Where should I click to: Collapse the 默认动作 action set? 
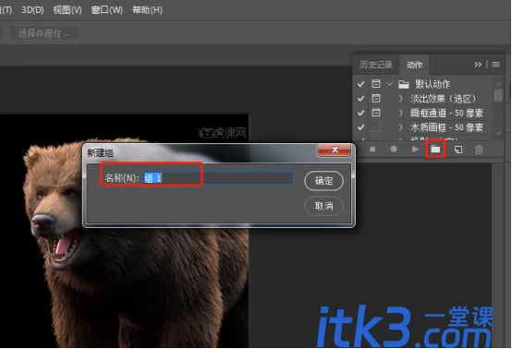pyautogui.click(x=389, y=84)
